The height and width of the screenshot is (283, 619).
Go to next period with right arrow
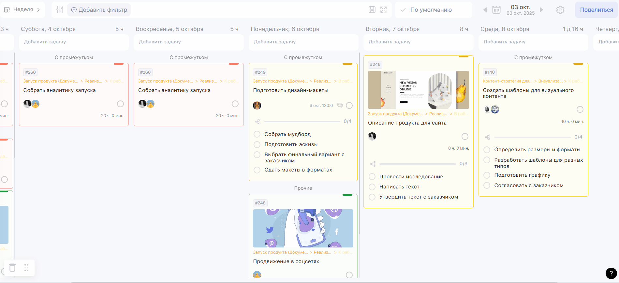541,10
